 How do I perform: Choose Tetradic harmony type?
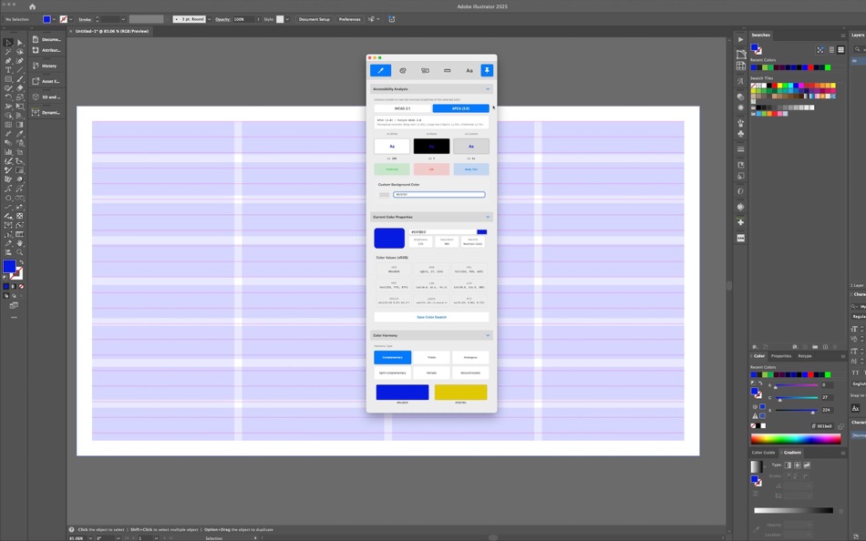pos(431,373)
